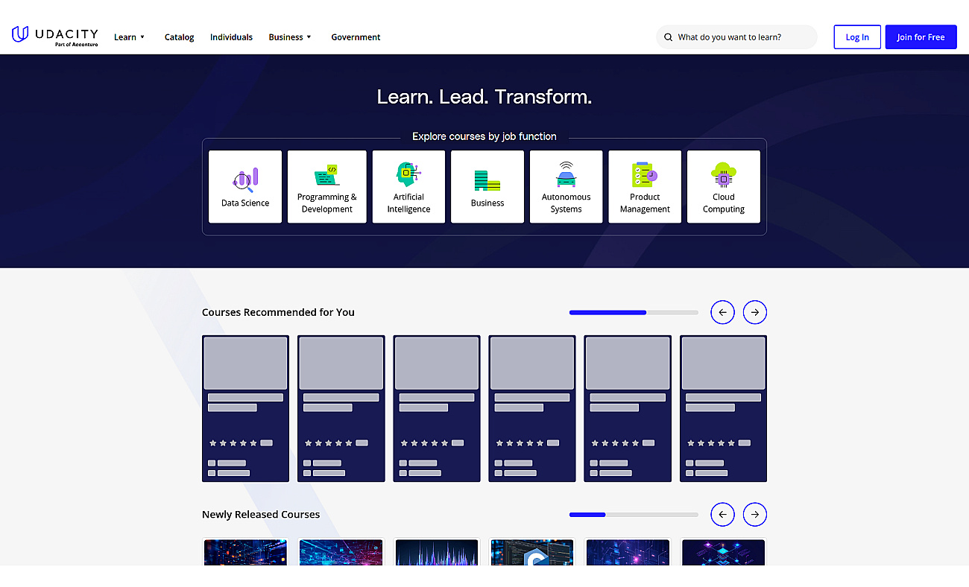The height and width of the screenshot is (587, 969).
Task: Choose the Business job function card
Action: [x=487, y=186]
